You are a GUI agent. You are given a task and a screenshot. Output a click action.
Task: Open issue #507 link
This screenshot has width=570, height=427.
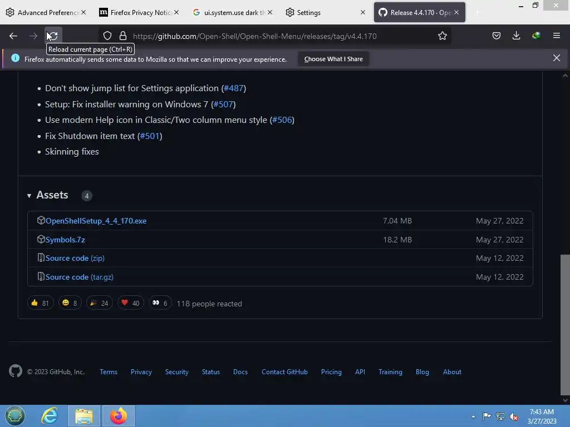(223, 104)
